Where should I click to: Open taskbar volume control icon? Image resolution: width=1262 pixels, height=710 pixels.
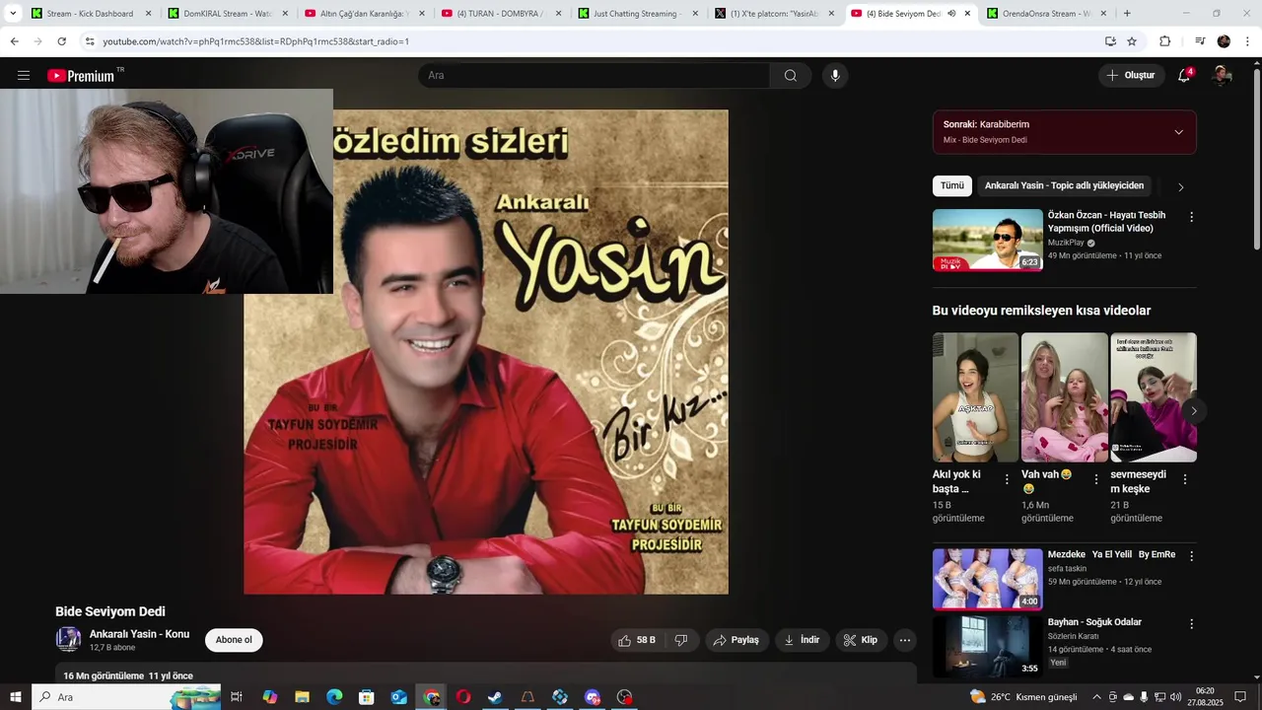[x=1175, y=697]
